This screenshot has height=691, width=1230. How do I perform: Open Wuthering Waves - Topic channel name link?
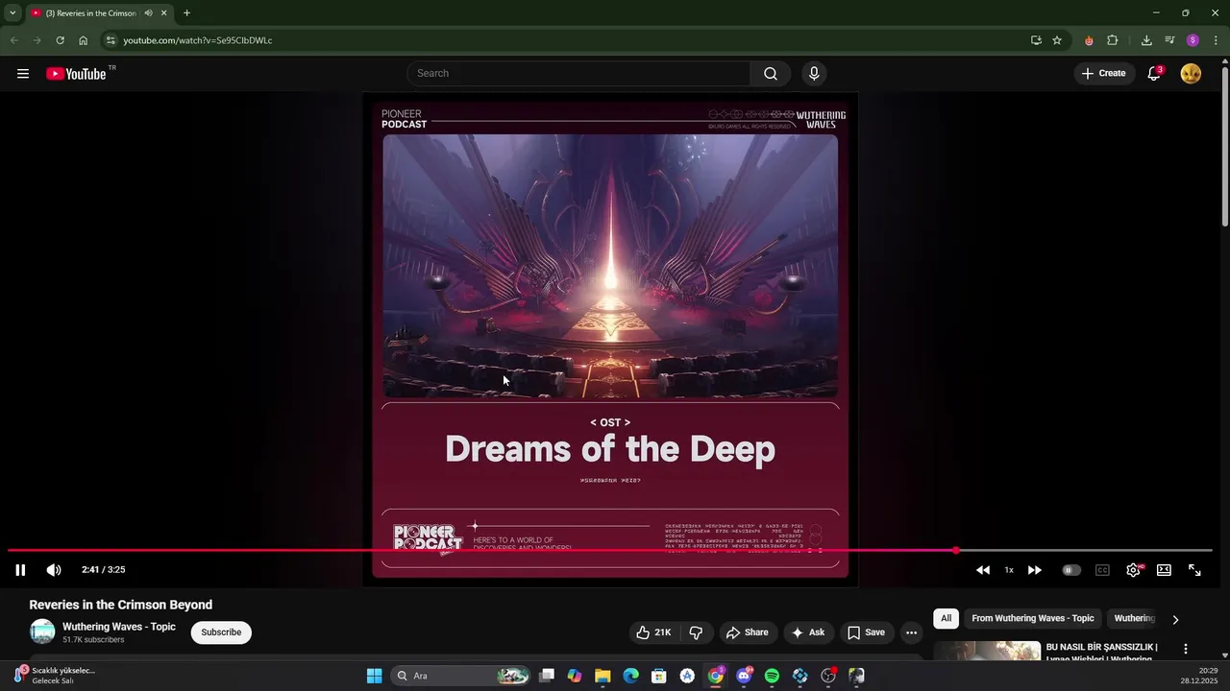pos(119,627)
